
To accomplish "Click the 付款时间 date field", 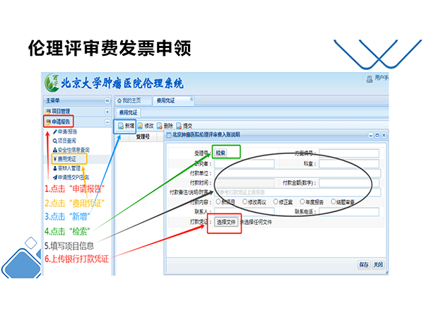I will 245,183.
